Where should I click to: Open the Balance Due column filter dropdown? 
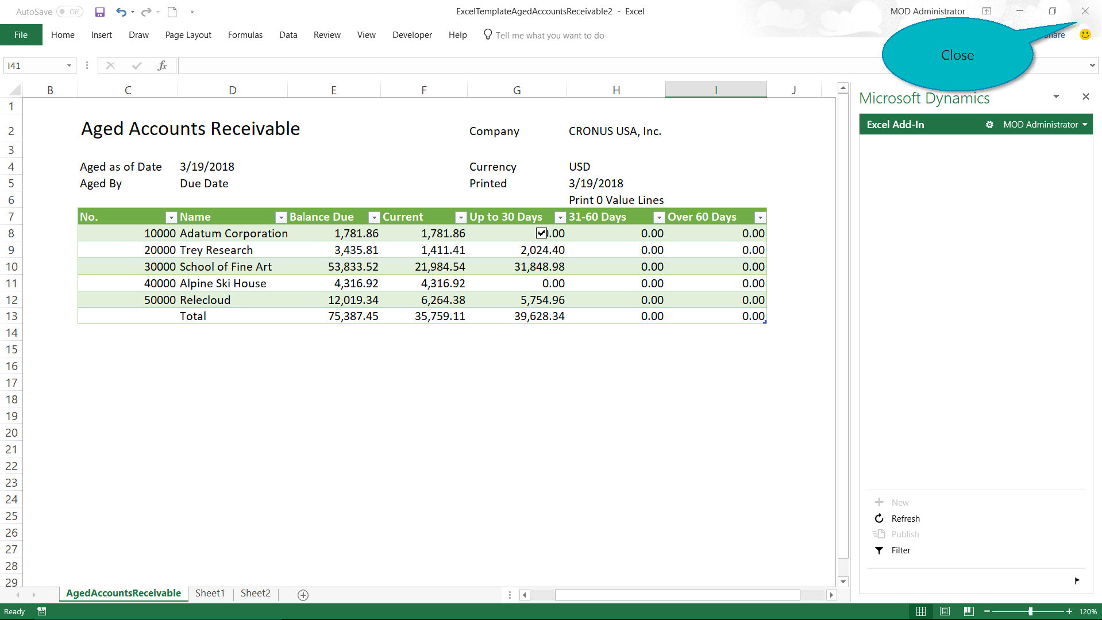(374, 217)
